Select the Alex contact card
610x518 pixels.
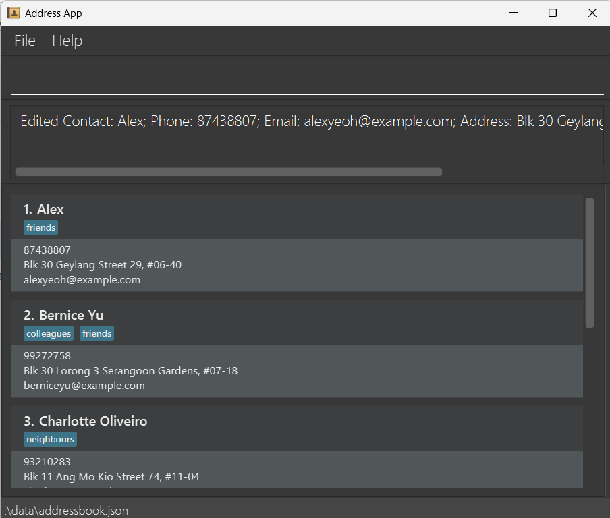pos(296,243)
